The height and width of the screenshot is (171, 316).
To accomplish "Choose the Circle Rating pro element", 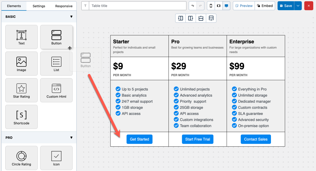I will pos(21,158).
